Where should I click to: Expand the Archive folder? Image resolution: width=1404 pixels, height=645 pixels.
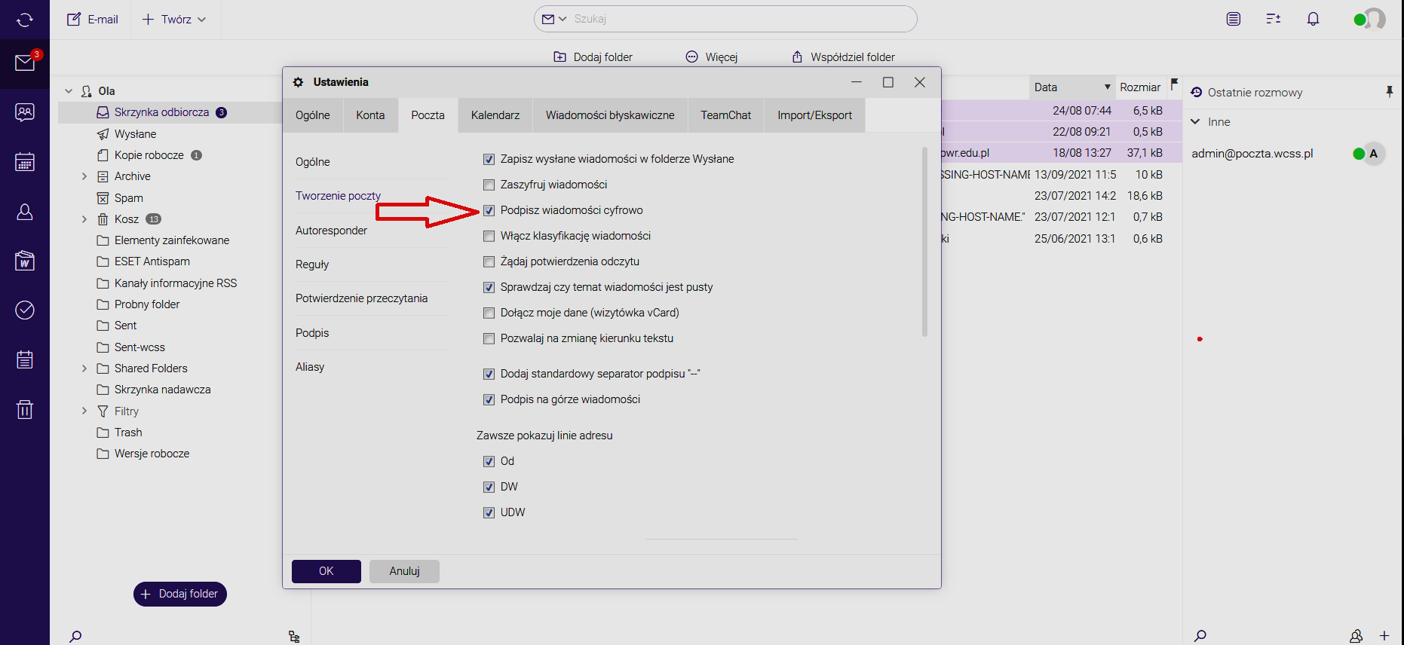84,176
